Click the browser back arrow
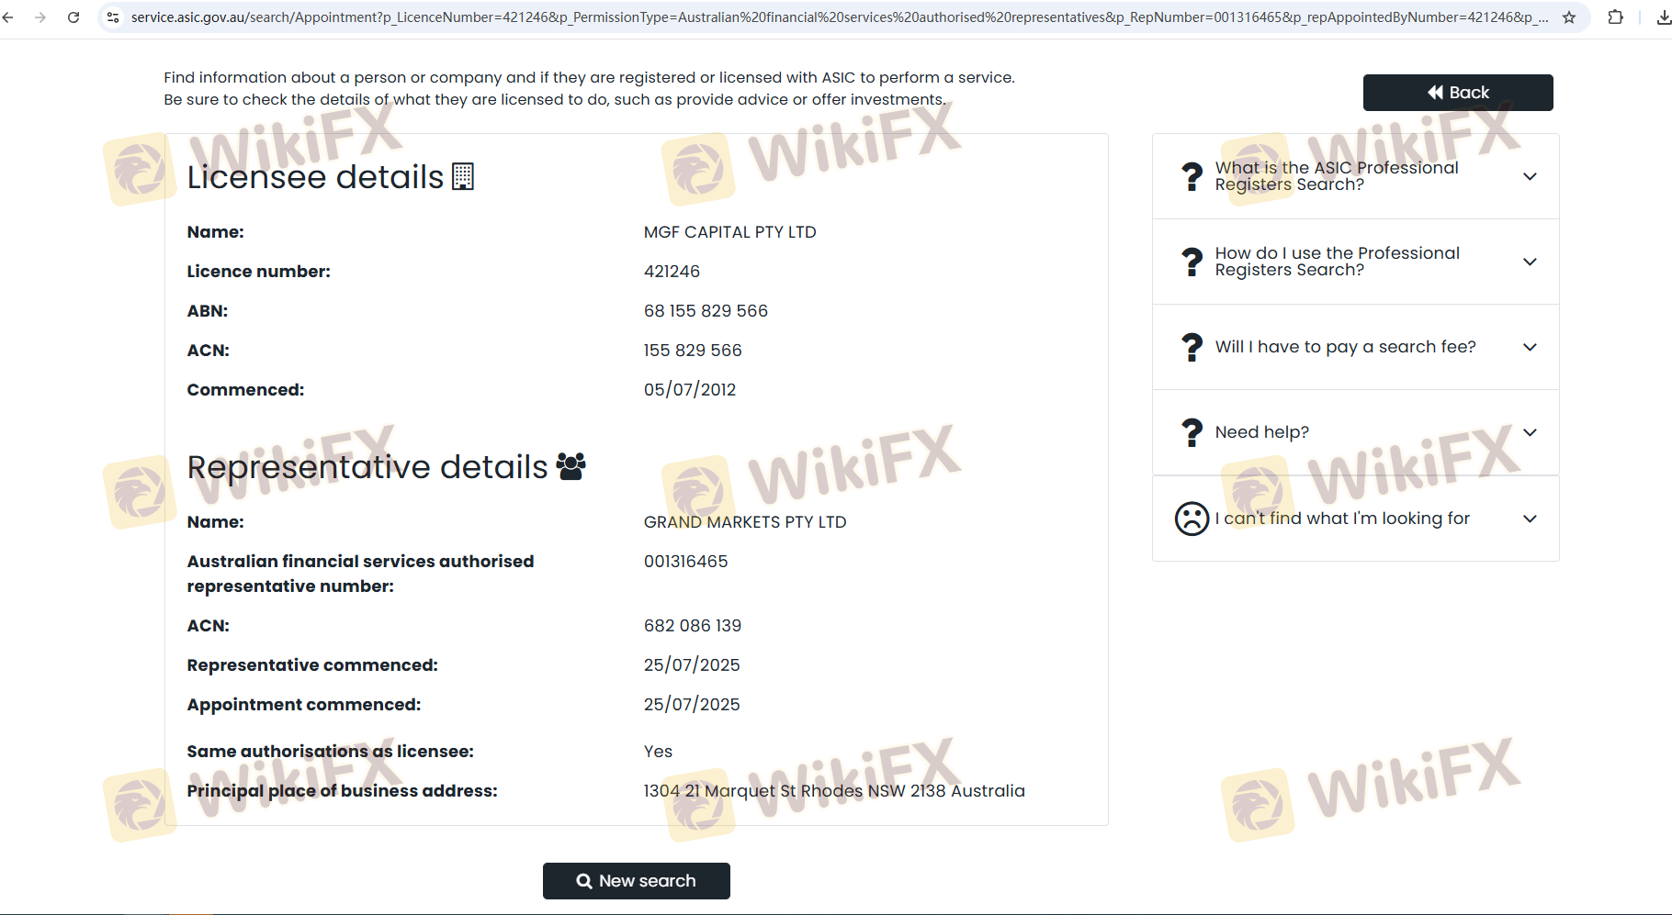 (8, 17)
